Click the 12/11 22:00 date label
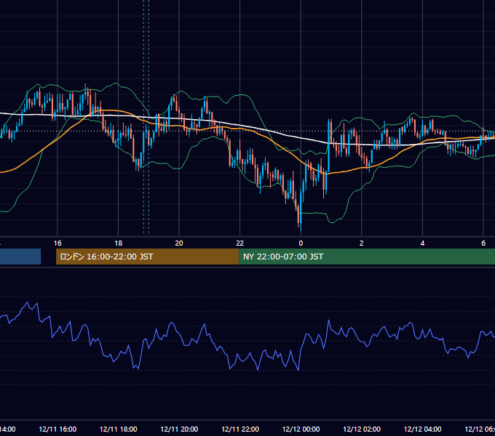Viewport: 495px width, 436px height. (240, 429)
